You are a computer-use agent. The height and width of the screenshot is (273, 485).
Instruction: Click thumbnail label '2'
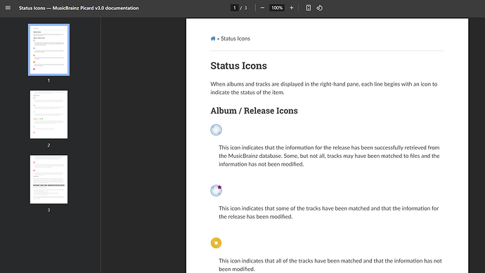[48, 145]
